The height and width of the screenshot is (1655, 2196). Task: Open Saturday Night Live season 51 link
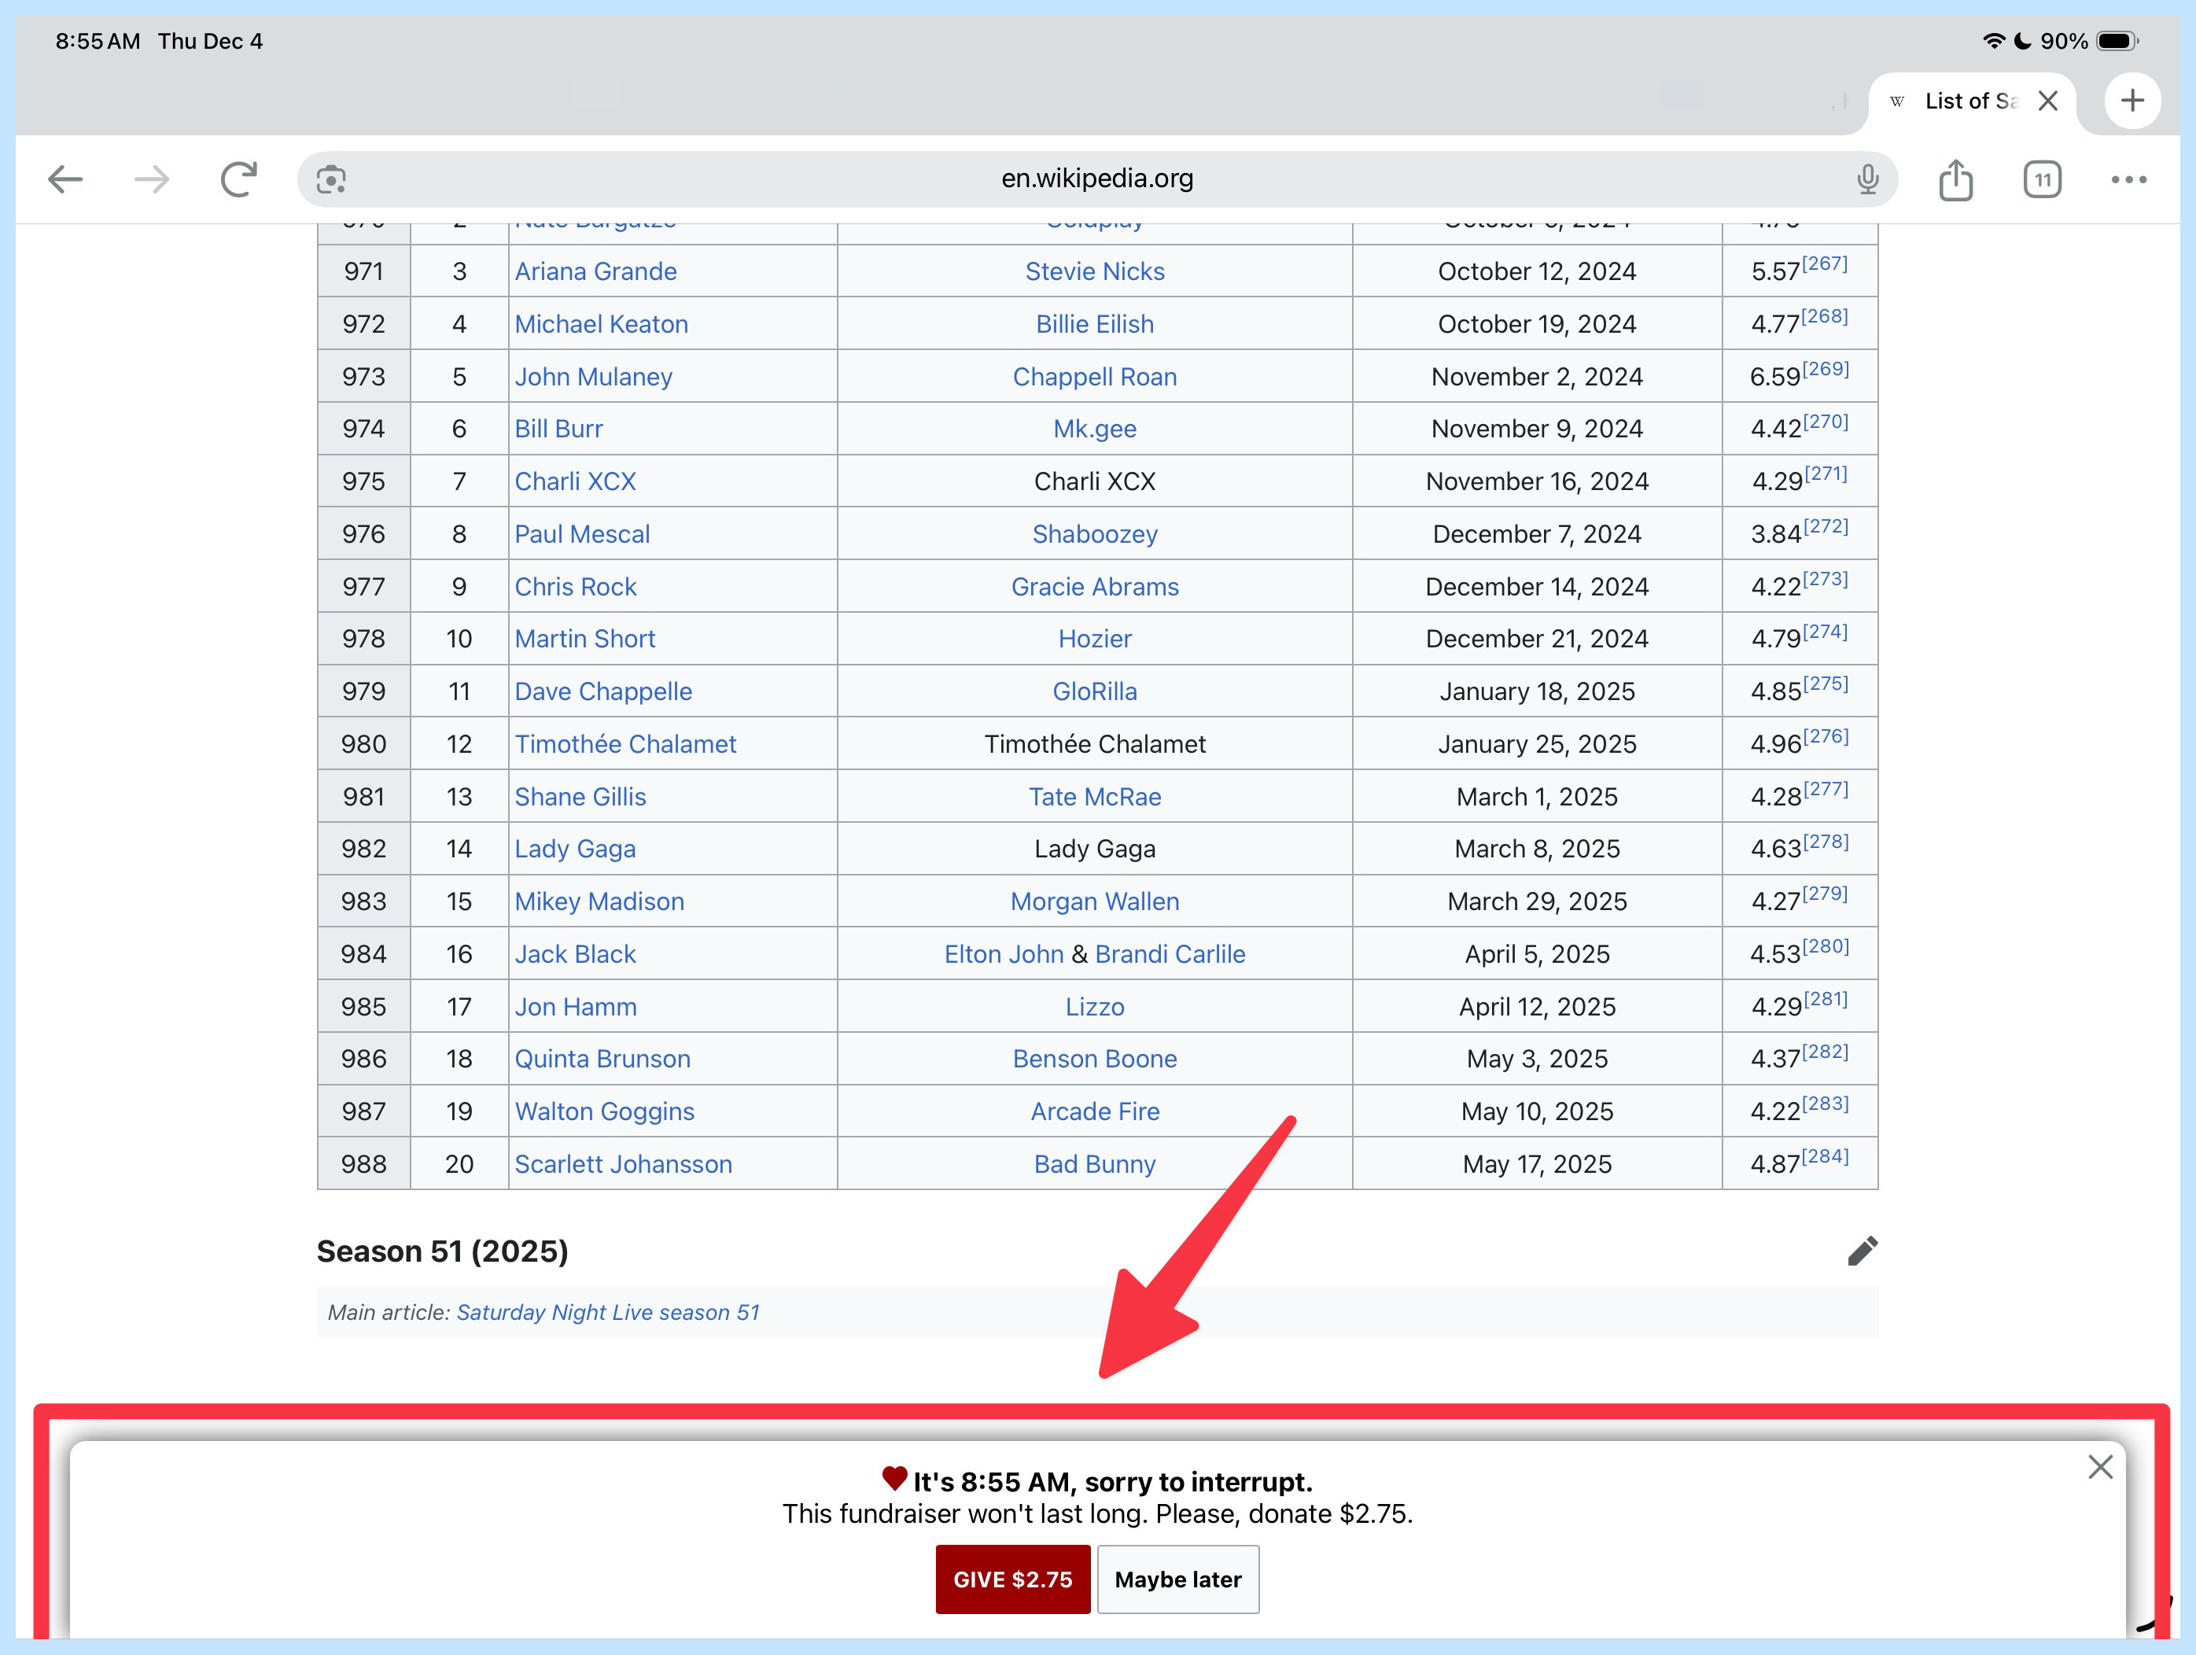coord(607,1313)
